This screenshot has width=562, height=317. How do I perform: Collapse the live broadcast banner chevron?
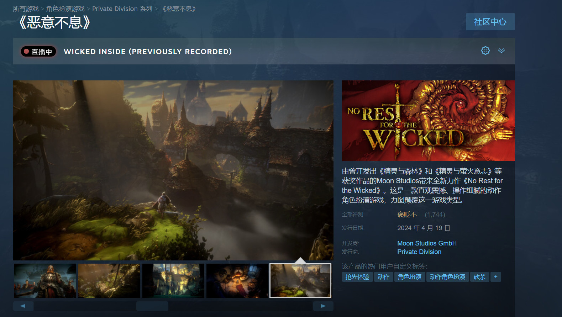tap(501, 51)
